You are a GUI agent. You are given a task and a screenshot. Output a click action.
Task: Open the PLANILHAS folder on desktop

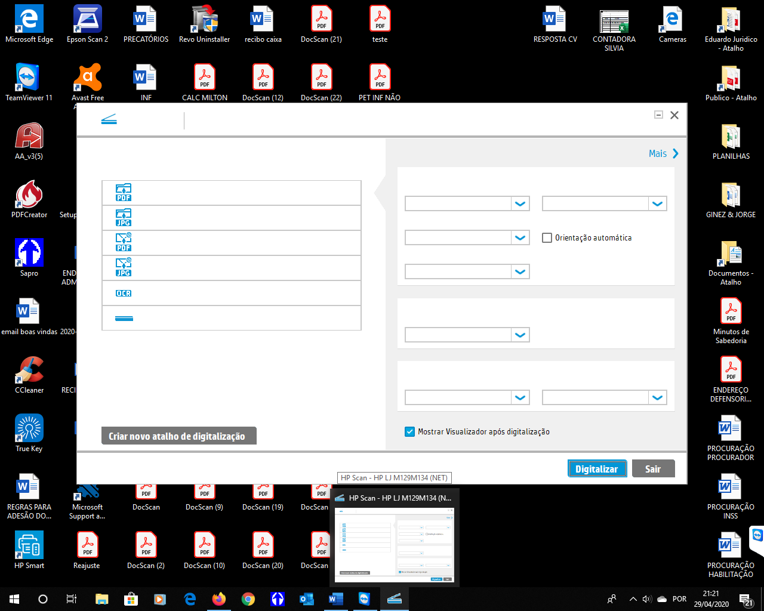(x=731, y=141)
